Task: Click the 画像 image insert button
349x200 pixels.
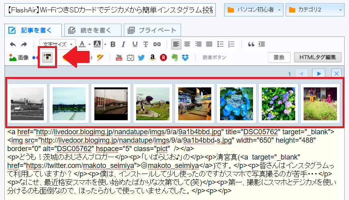Action: pos(19,58)
